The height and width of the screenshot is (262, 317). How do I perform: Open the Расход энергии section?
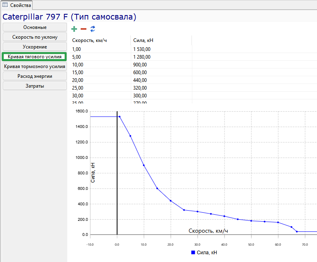(x=35, y=76)
